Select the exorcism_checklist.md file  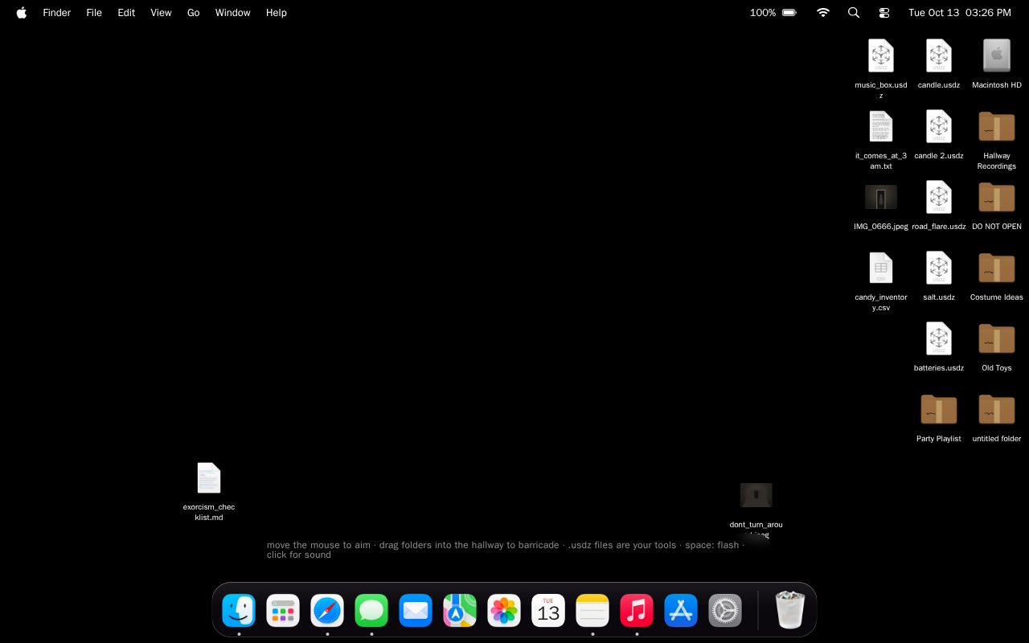tap(209, 478)
